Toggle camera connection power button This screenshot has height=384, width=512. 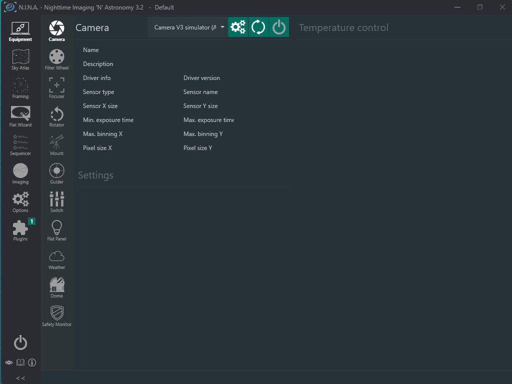[x=279, y=27]
